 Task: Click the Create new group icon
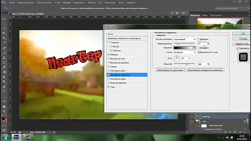235,132
